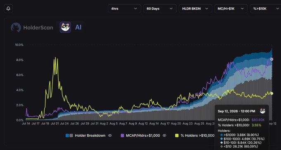Click the 8.0% y-axis label
The height and width of the screenshot is (150, 281).
pyautogui.click(x=20, y=60)
